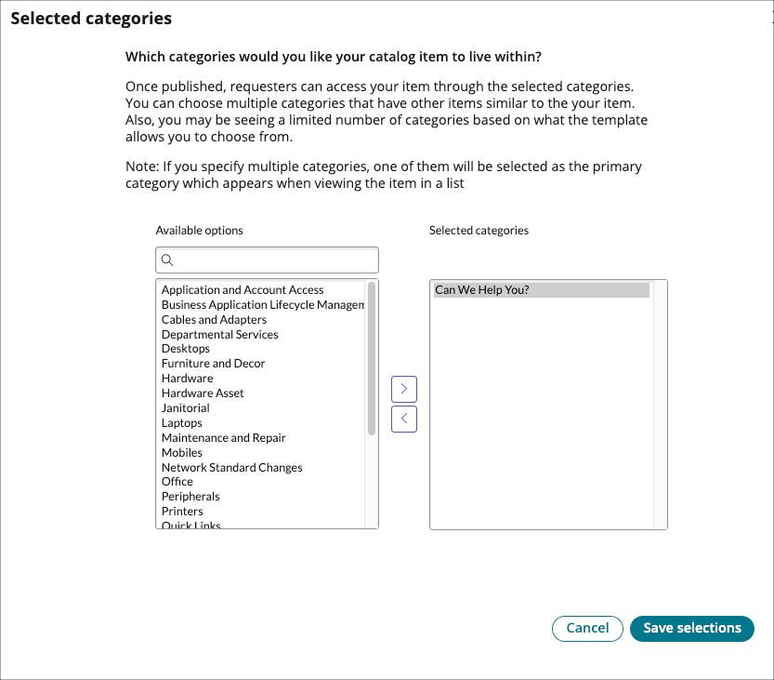Click the right arrow to move category
This screenshot has width=774, height=680.
[403, 388]
